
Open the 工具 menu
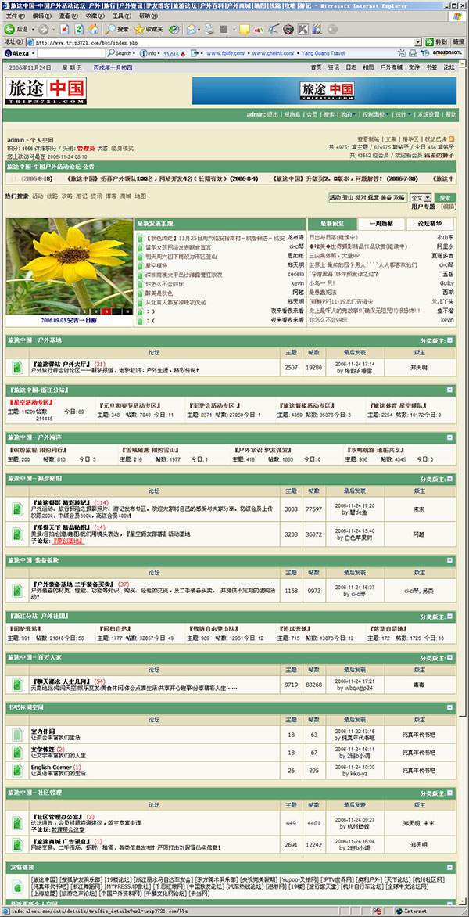click(x=120, y=16)
